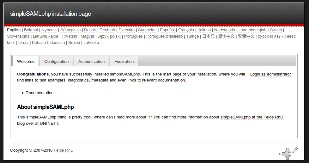Viewport: 309px width, 163px height.
Task: Switch page to Español
Action: click(167, 30)
